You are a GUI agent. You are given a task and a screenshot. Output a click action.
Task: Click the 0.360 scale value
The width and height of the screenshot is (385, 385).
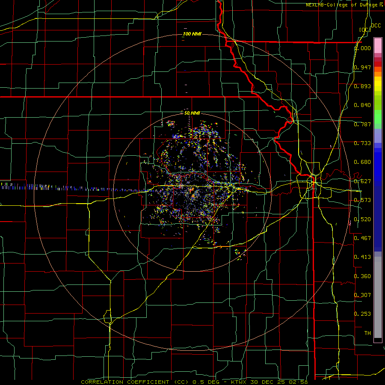click(x=362, y=276)
